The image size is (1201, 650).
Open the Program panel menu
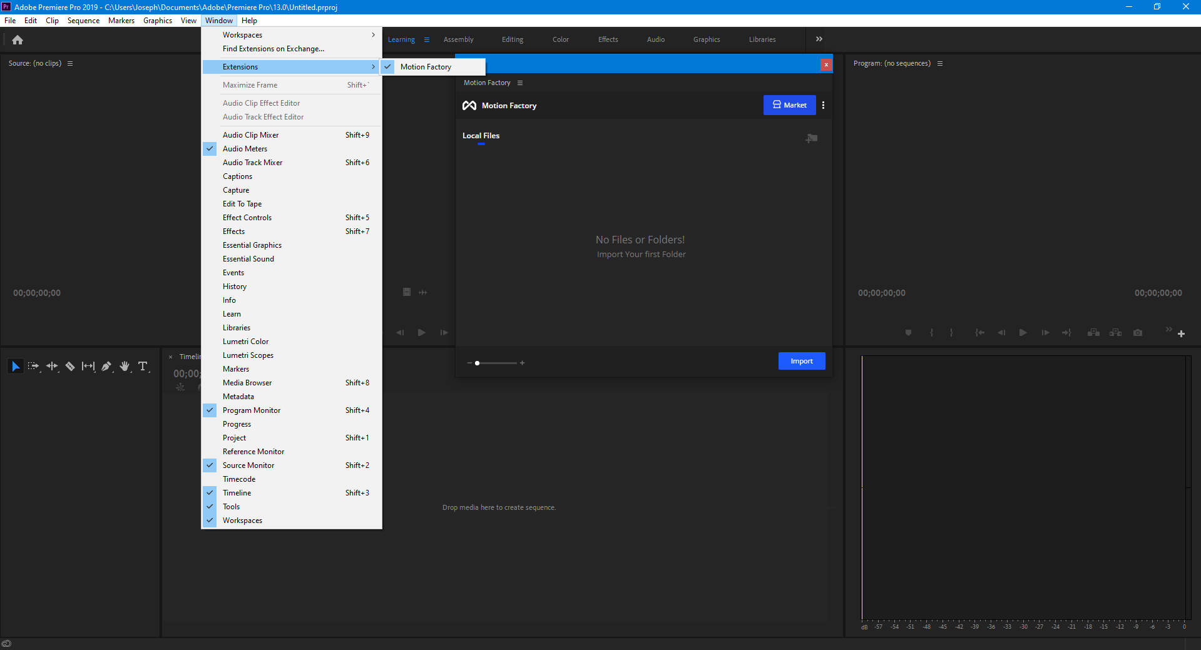940,64
